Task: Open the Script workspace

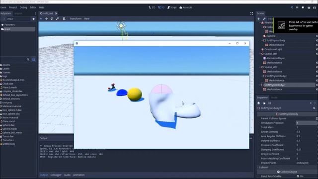Action: click(172, 7)
